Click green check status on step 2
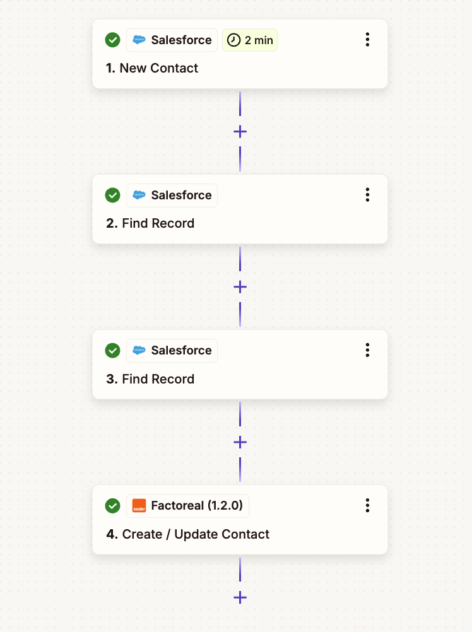 [112, 195]
